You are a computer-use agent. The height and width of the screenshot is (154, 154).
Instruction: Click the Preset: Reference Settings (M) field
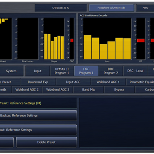coord(38,103)
